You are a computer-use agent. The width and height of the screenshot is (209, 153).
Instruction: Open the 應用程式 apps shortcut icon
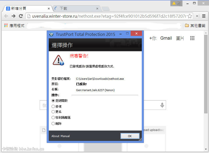(6, 25)
